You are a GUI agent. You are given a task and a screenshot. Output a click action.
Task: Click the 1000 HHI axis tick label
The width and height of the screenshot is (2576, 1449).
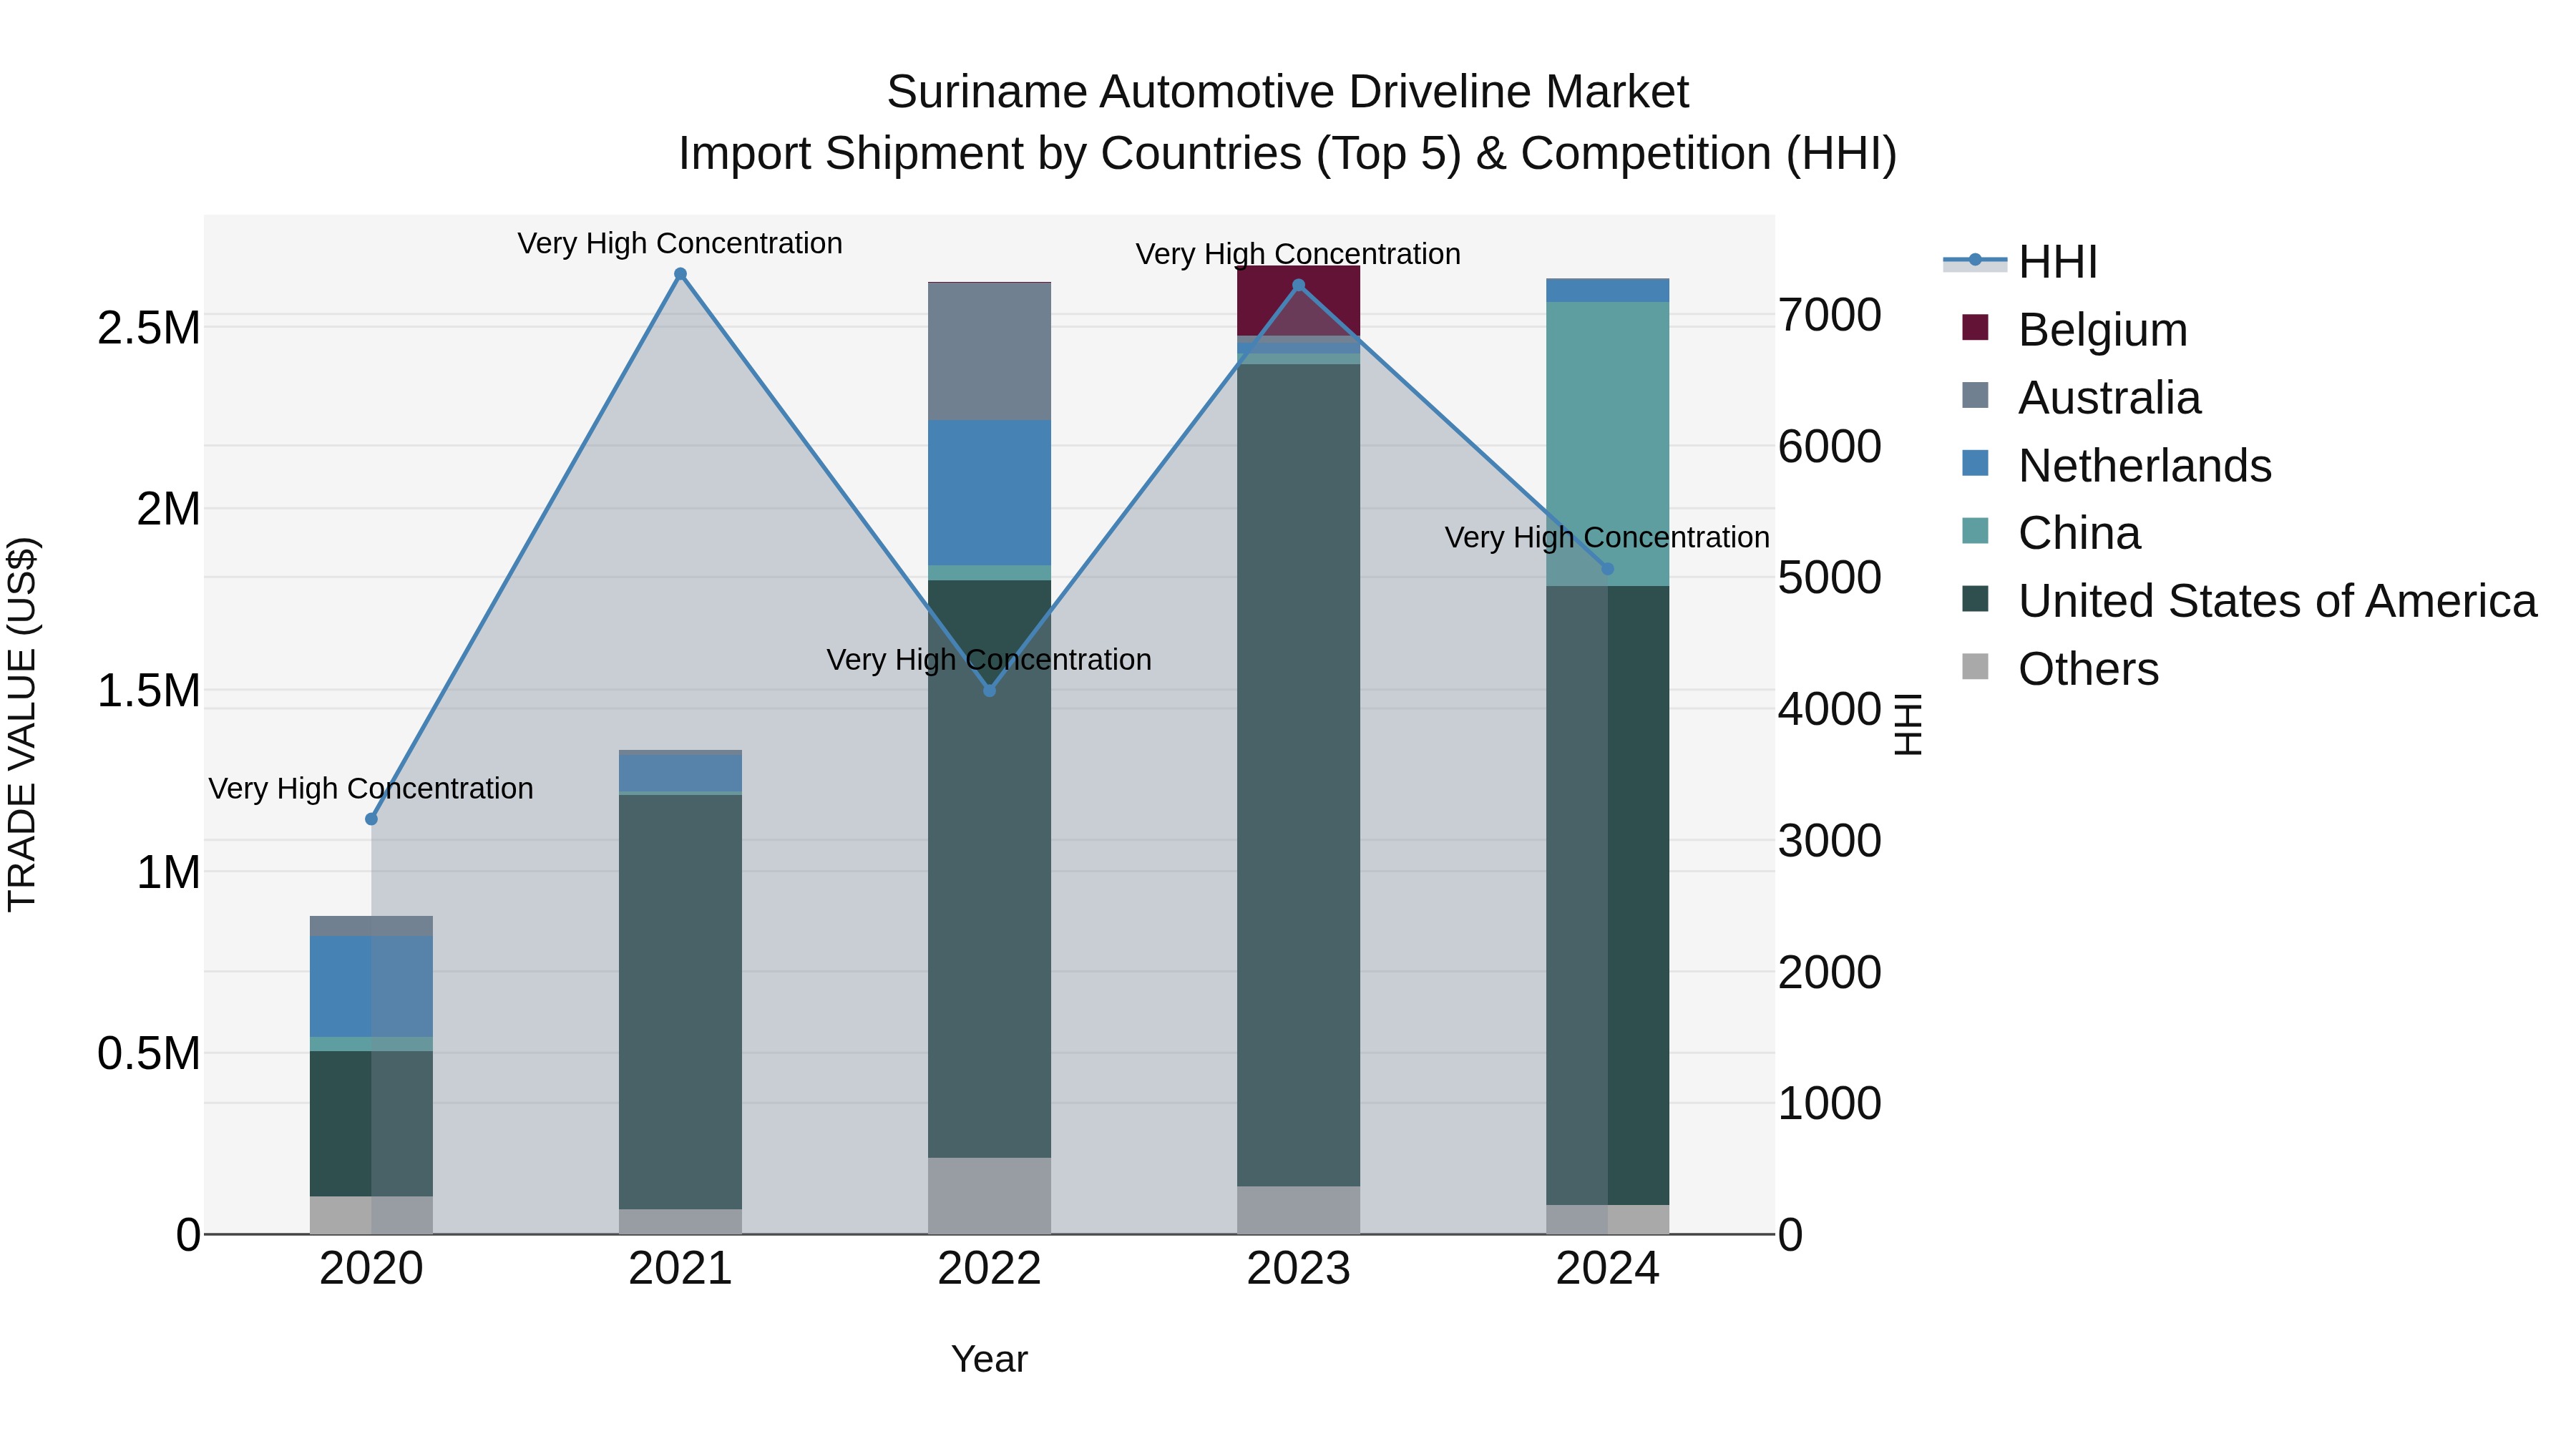tap(1829, 1104)
